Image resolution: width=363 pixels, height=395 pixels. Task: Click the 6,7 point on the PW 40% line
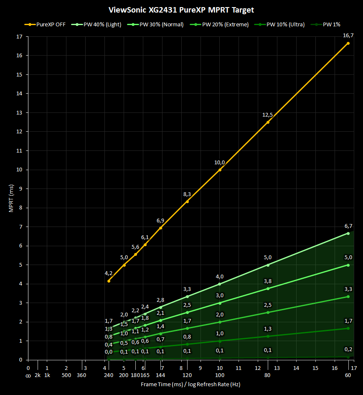click(348, 233)
